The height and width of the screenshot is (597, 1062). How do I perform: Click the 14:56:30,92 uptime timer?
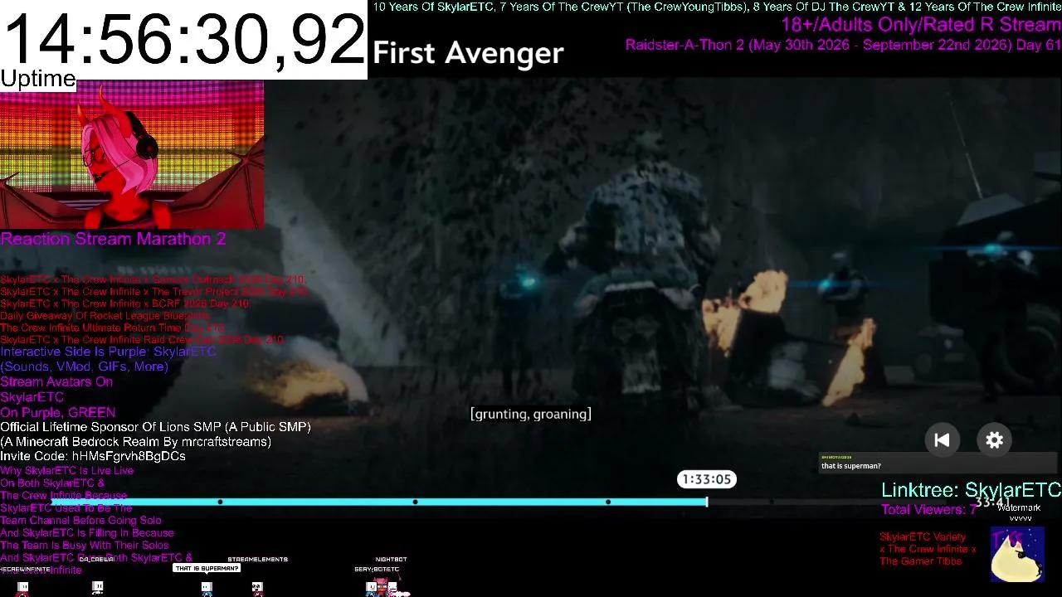click(x=183, y=38)
